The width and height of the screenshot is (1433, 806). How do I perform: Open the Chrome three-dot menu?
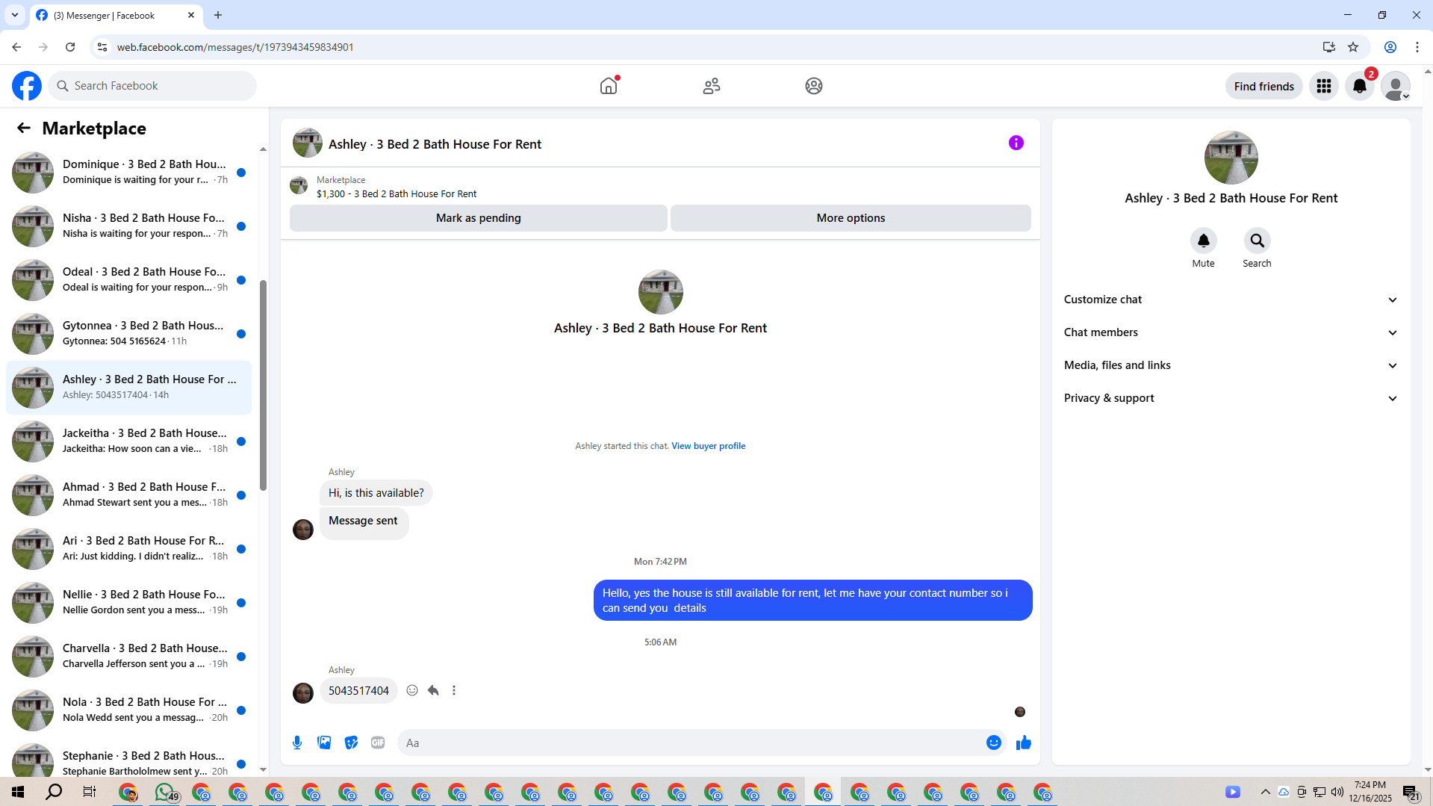1417,47
